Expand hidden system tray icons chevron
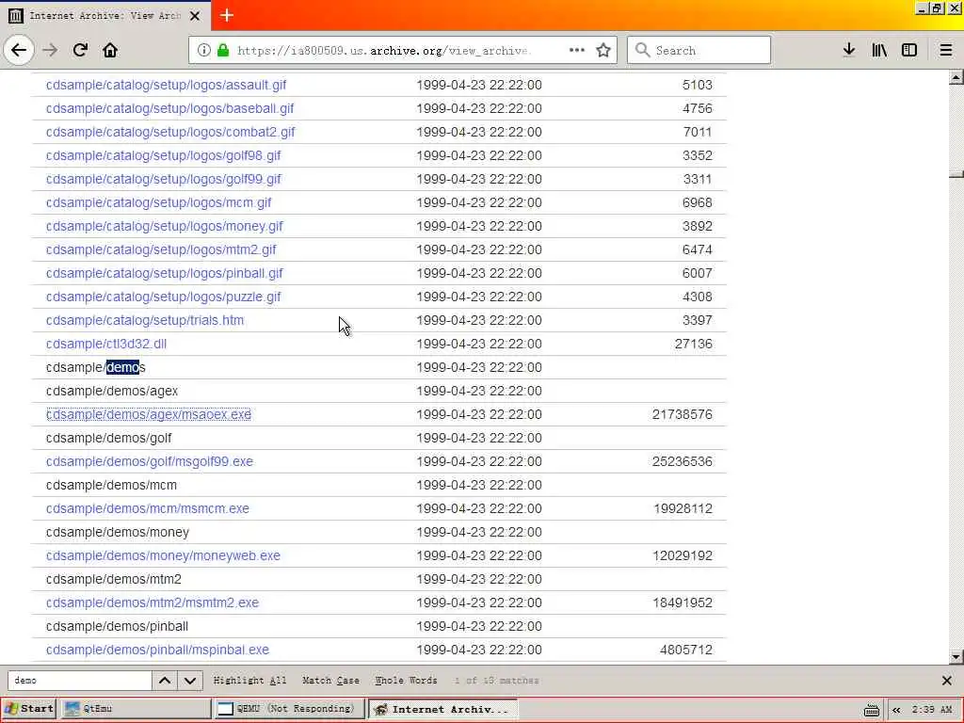Screen dimensions: 964x723 pyautogui.click(x=896, y=710)
